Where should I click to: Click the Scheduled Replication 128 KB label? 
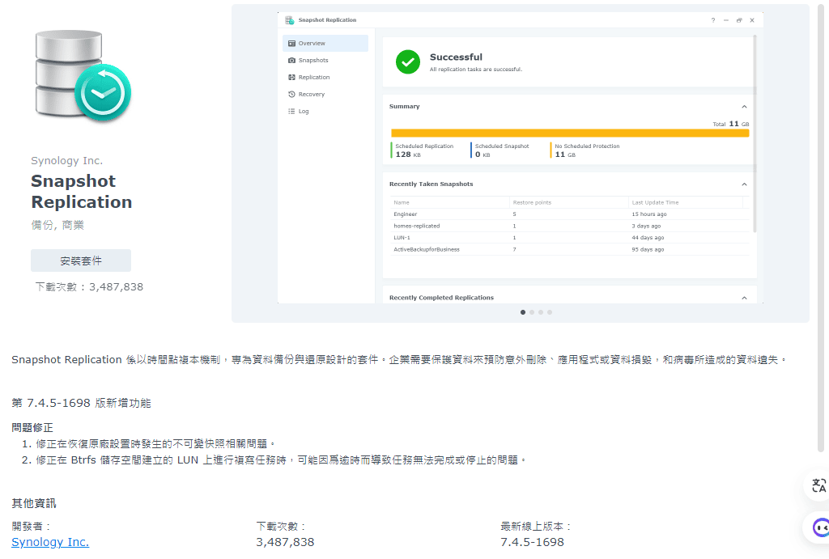pos(424,150)
